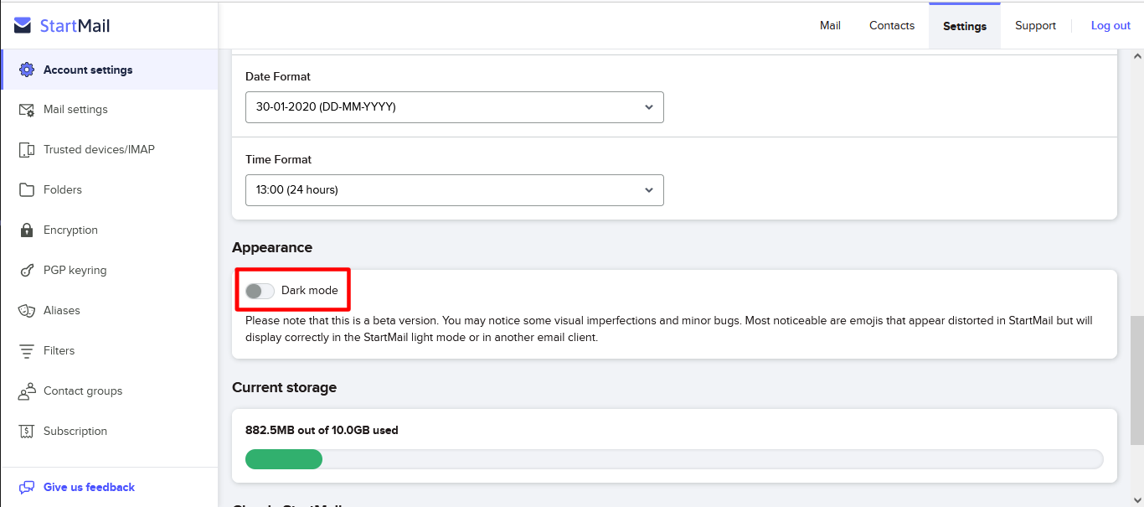Viewport: 1144px width, 507px height.
Task: Open the Encryption section
Action: (x=110, y=230)
